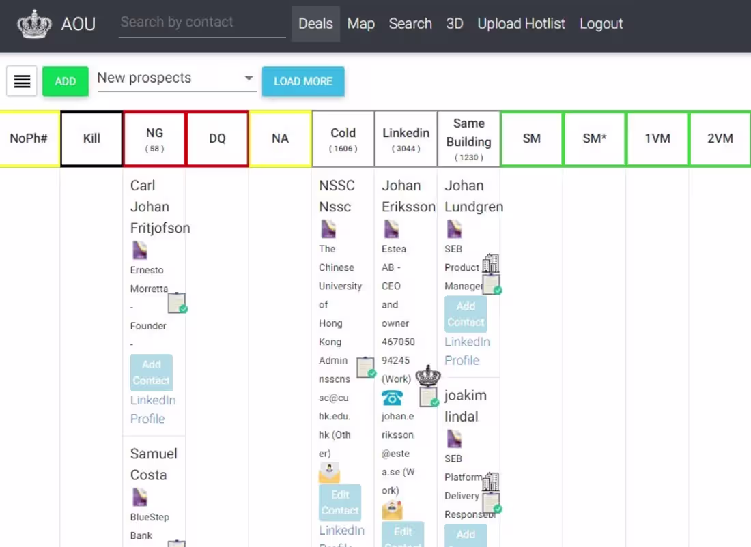The height and width of the screenshot is (547, 751).
Task: Click Johan Eriksson's telephone icon
Action: [393, 398]
